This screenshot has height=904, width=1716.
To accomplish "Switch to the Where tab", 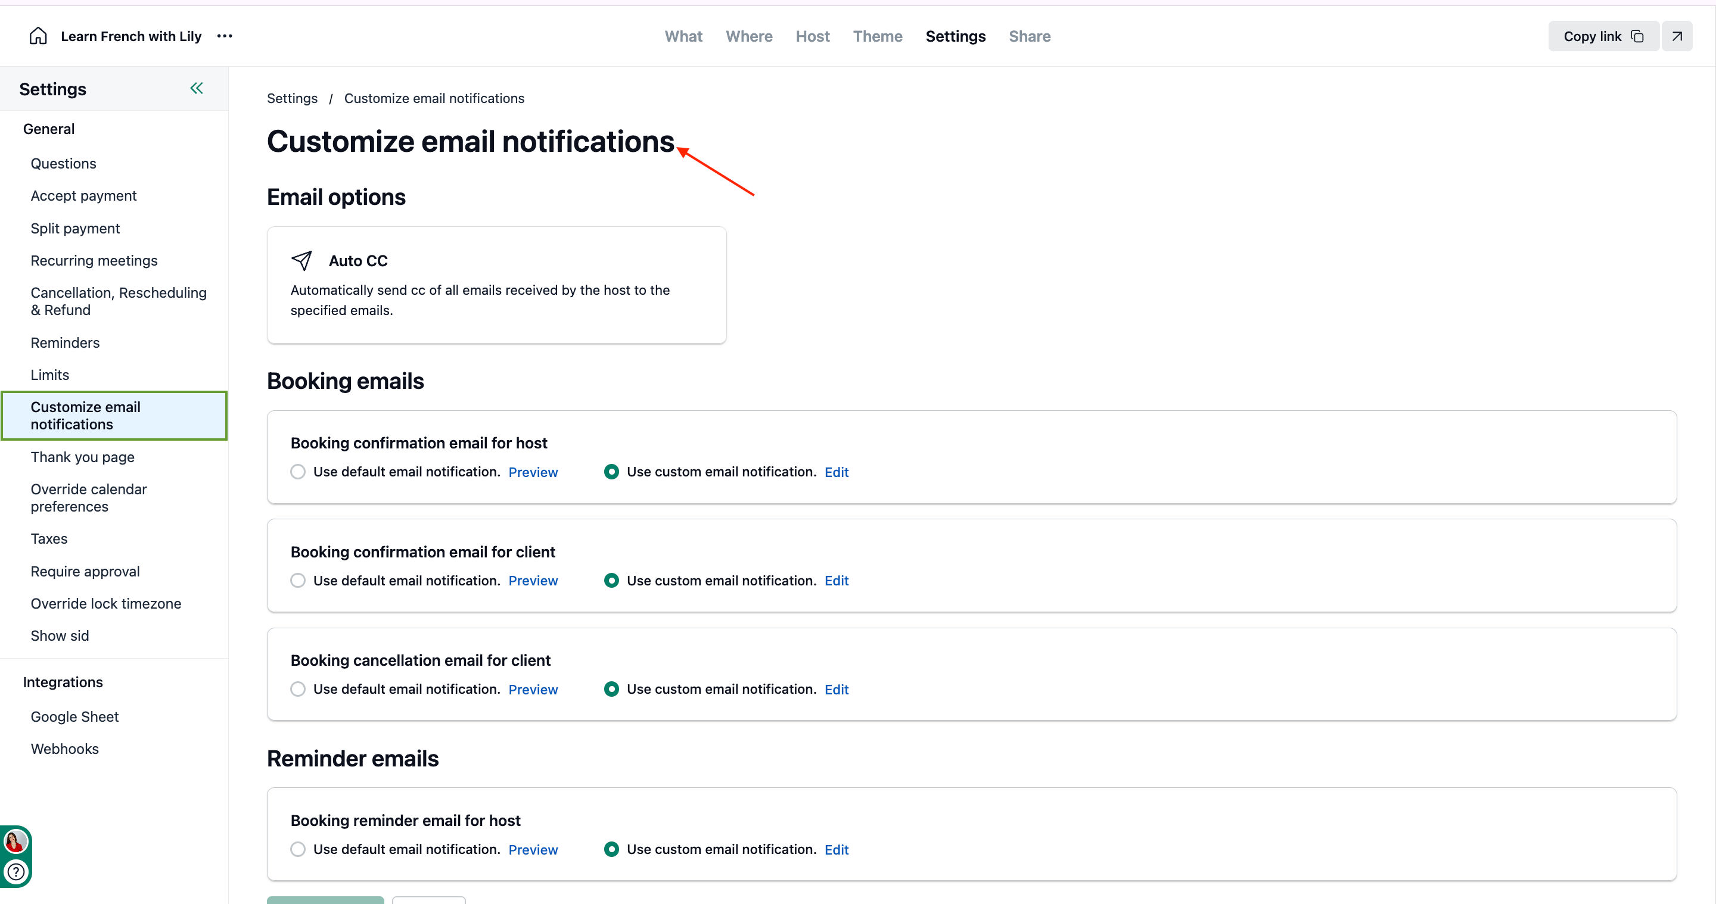I will point(749,36).
